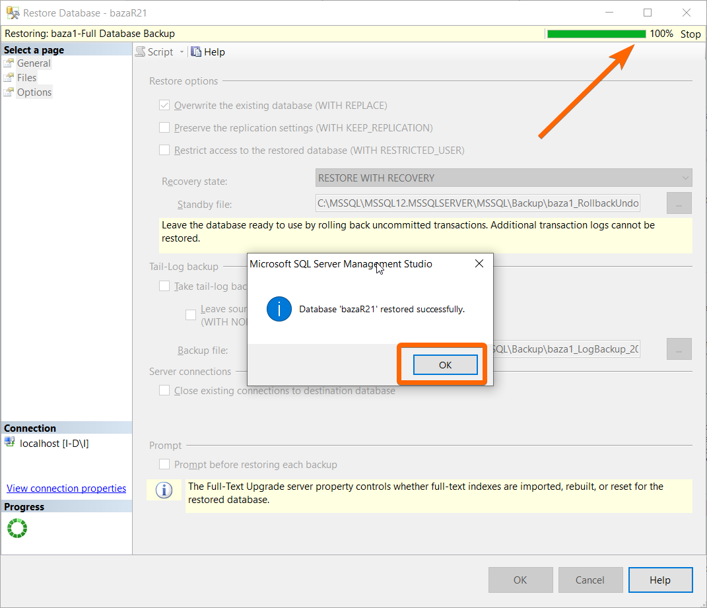This screenshot has height=608, width=707.
Task: Toggle Overwrite the existing database checkbox
Action: [164, 105]
